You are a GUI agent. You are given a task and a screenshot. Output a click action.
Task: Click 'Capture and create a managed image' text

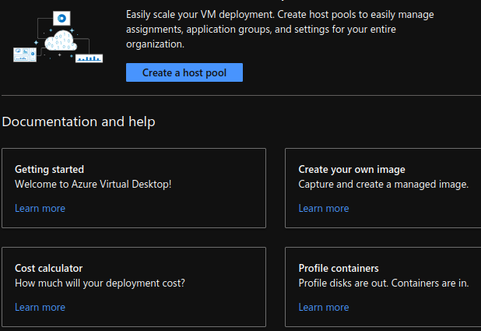384,185
